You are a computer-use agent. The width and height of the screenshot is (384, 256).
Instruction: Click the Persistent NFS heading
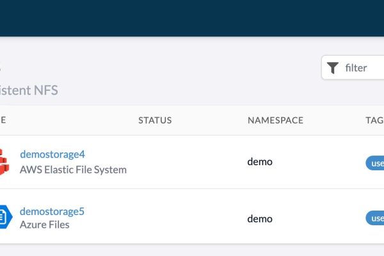[x=29, y=90]
